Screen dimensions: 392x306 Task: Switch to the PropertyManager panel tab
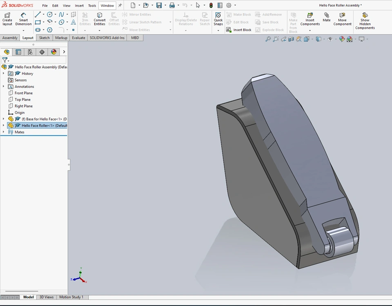(18, 52)
